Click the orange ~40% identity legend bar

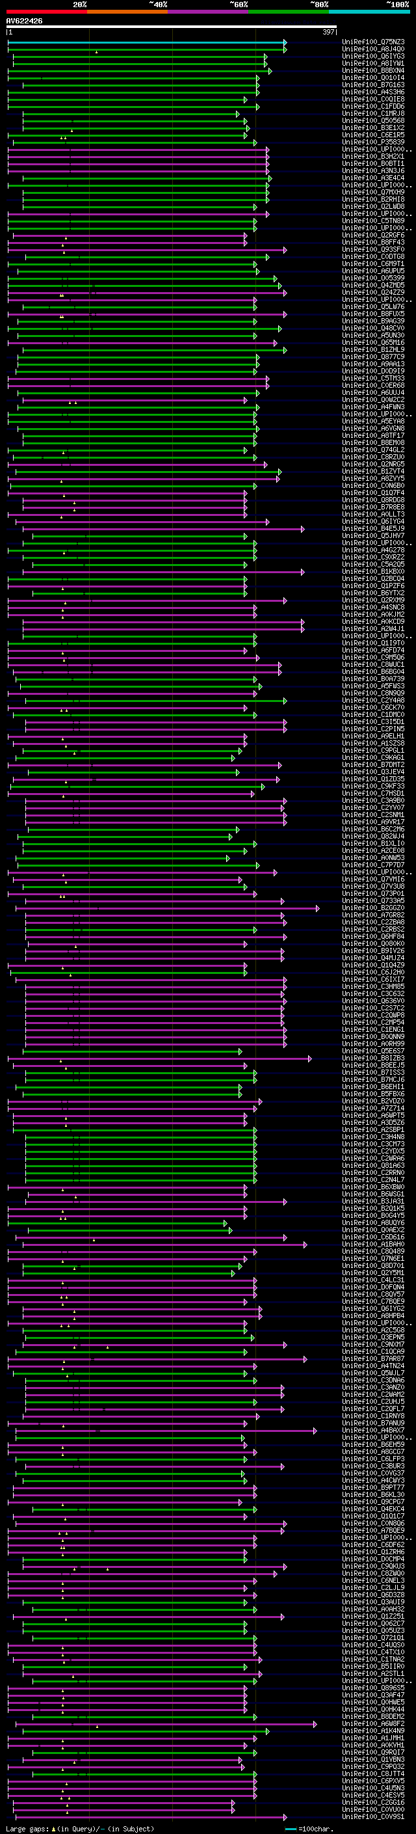127,12
